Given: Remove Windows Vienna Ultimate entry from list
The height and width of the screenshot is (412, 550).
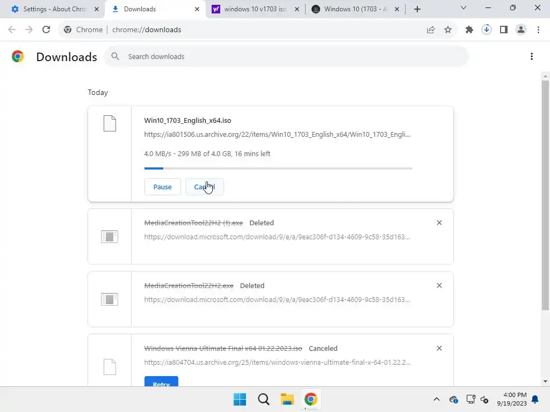Looking at the screenshot, I should (439, 348).
